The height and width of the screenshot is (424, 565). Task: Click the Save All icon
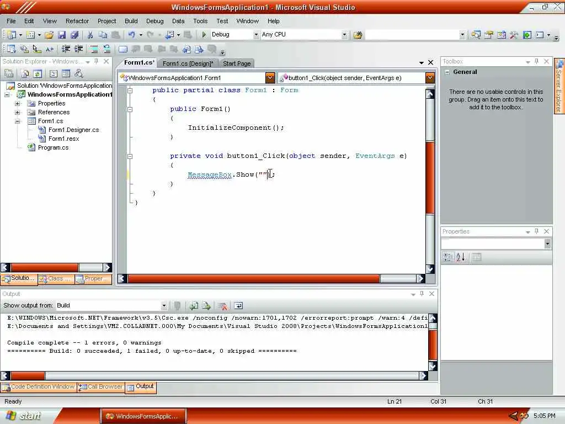(x=74, y=35)
